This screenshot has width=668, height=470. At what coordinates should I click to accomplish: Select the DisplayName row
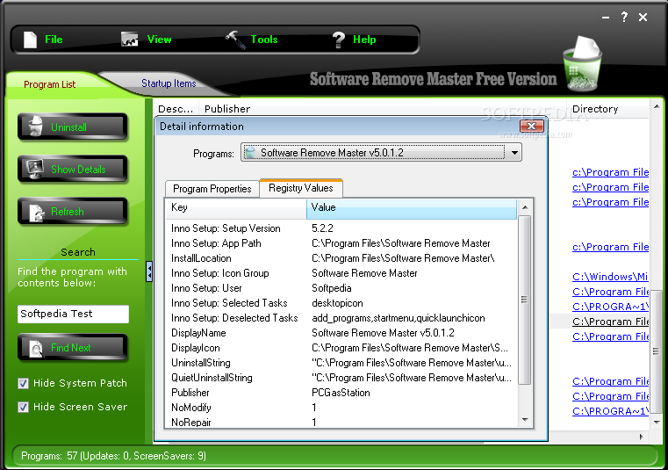point(342,333)
